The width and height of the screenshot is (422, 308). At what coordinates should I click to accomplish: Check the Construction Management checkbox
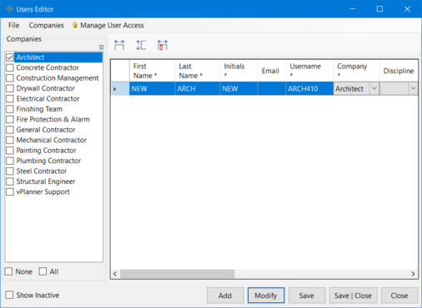coord(10,78)
